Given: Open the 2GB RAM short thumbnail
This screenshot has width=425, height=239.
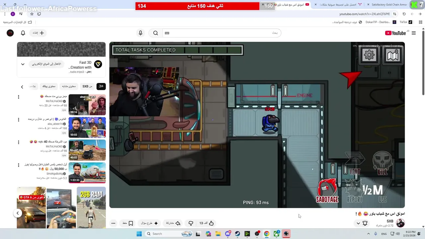Looking at the screenshot, I should tap(91, 207).
